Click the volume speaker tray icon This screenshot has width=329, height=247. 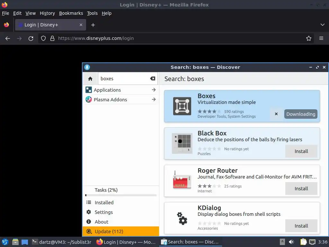point(291,242)
